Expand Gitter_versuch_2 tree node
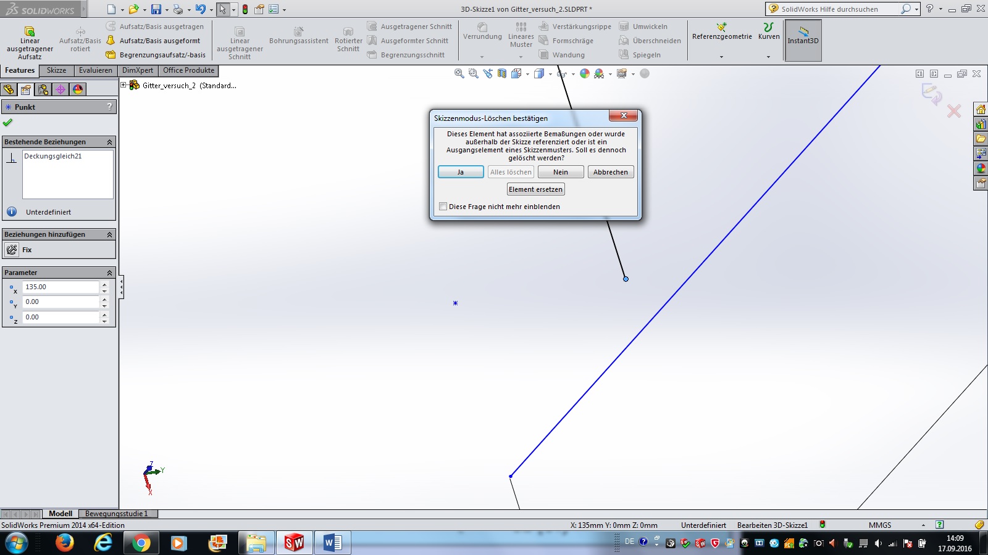This screenshot has height=555, width=988. click(124, 85)
